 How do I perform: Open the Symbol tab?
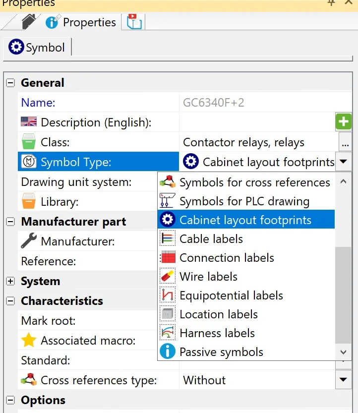(x=37, y=48)
